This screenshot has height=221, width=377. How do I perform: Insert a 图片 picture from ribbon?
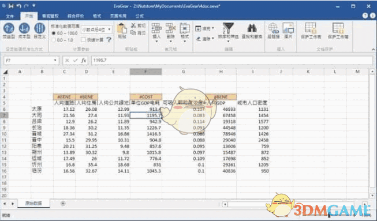pos(288,28)
